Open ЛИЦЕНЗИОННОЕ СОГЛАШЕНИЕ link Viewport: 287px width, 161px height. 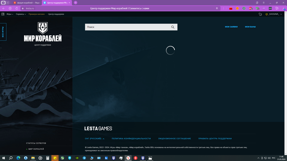click(x=174, y=138)
